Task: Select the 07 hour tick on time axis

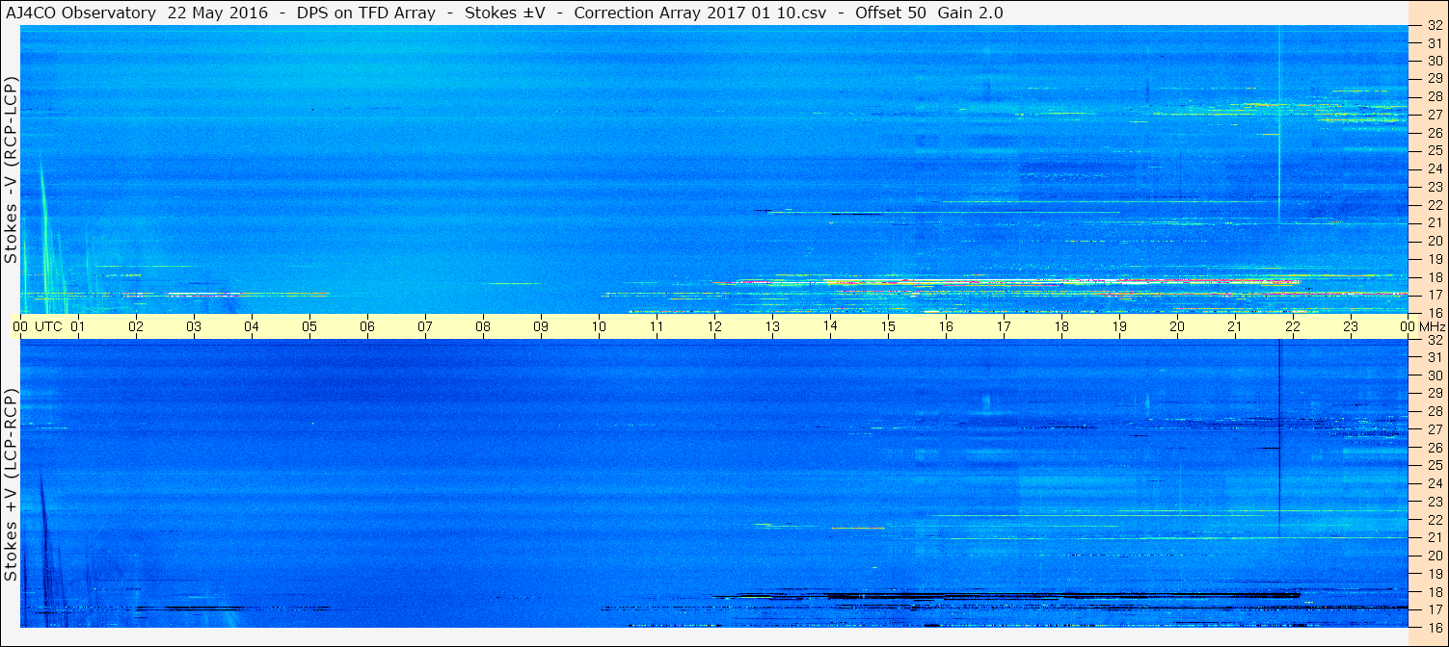Action: point(425,326)
